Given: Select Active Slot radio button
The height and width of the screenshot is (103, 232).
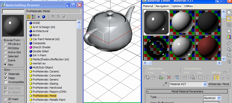Looking at the screenshot, I should pos(5,52).
